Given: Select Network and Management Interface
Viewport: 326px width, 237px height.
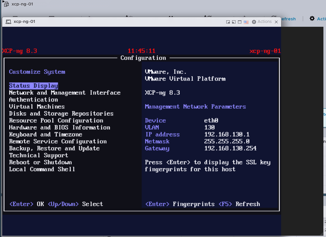Looking at the screenshot, I should (65, 93).
